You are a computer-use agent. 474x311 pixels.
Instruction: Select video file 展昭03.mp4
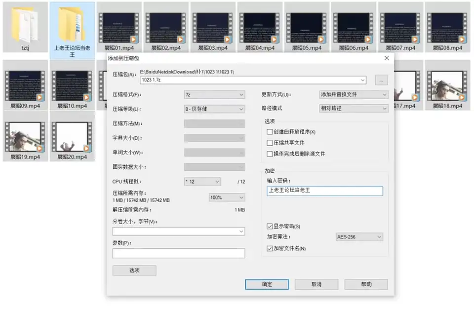[x=213, y=27]
